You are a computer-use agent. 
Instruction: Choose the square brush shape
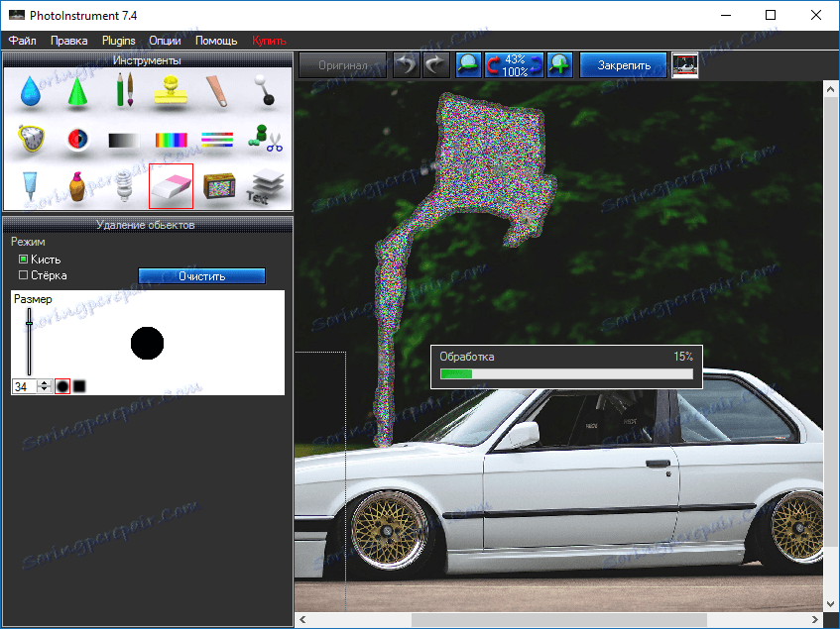(79, 386)
